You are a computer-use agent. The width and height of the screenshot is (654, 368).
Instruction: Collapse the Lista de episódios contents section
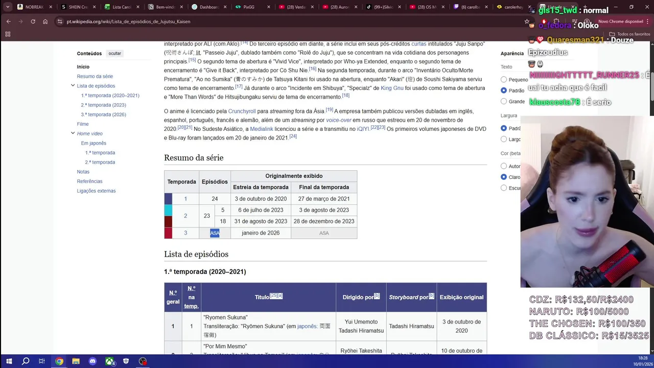pos(73,86)
